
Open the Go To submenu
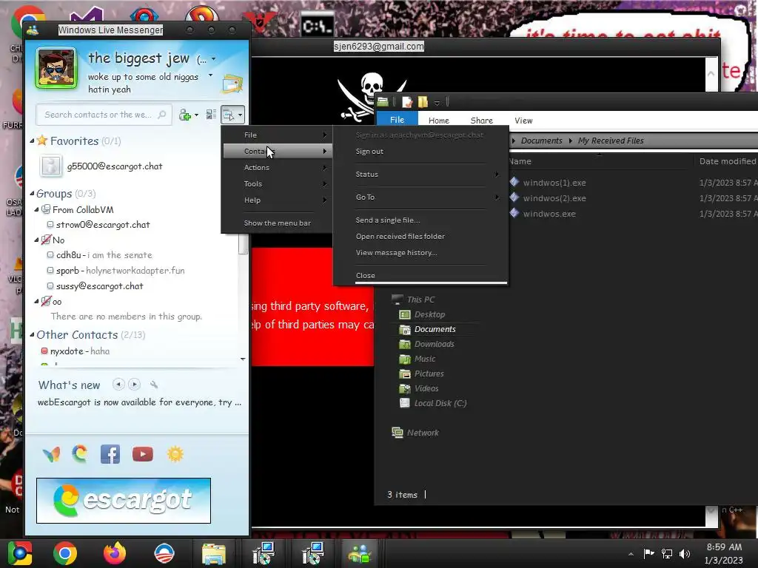(x=420, y=197)
